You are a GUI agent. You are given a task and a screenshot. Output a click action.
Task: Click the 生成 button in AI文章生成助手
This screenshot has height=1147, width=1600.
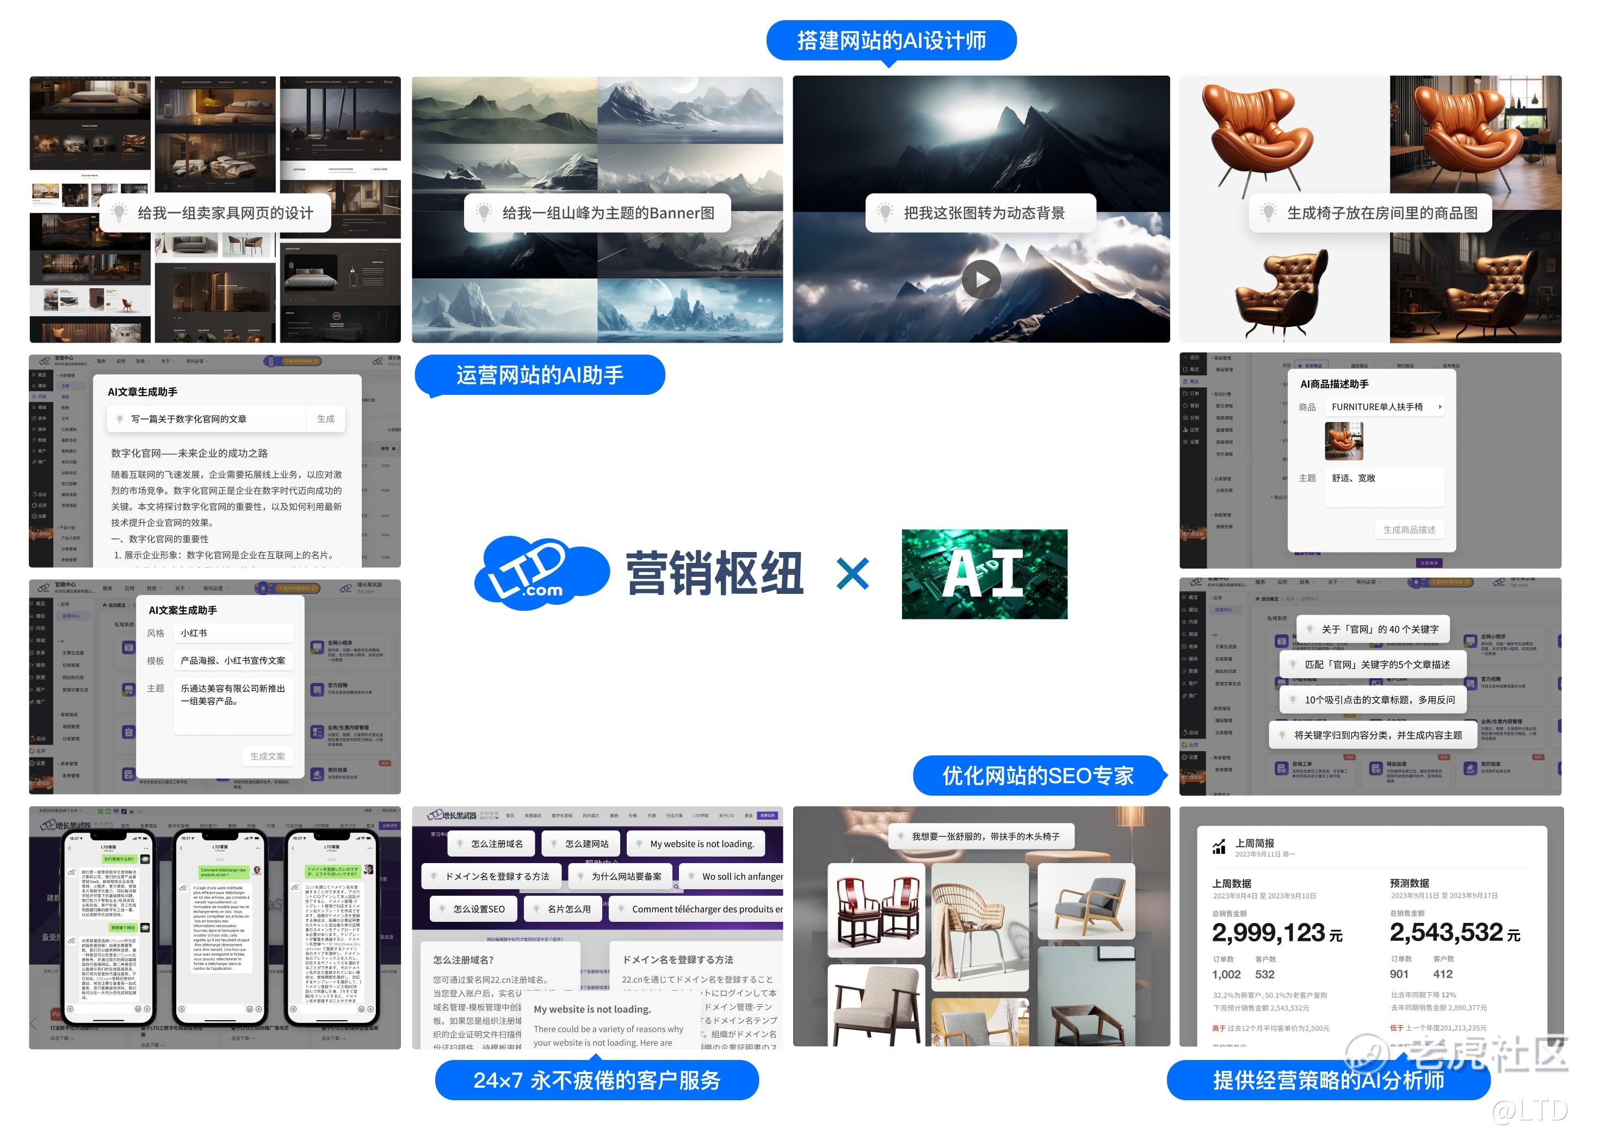[325, 419]
